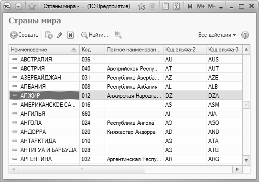Open help via question mark icon

[x=245, y=35]
